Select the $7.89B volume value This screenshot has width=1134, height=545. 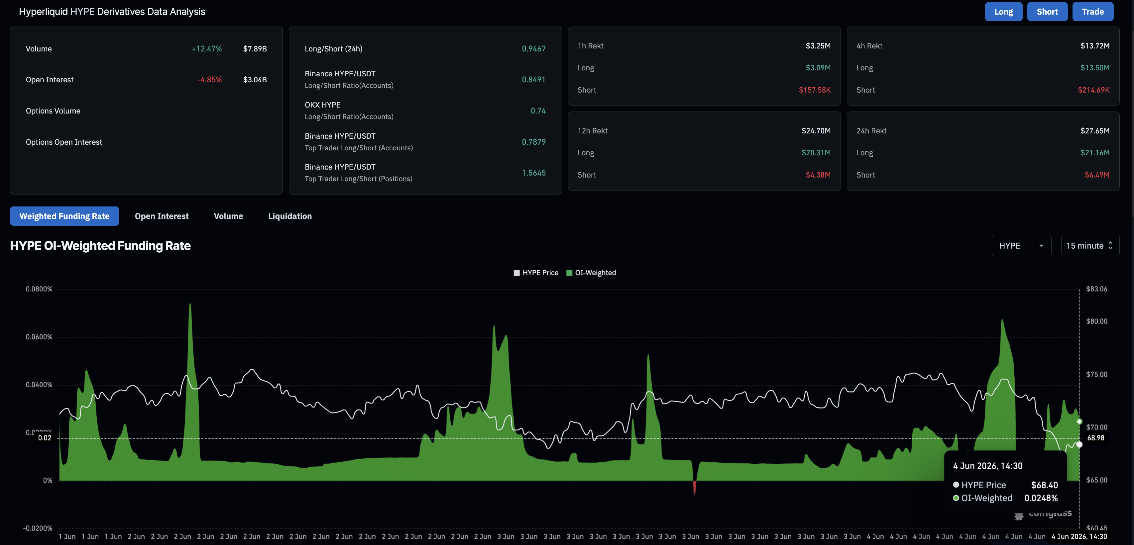click(x=255, y=49)
